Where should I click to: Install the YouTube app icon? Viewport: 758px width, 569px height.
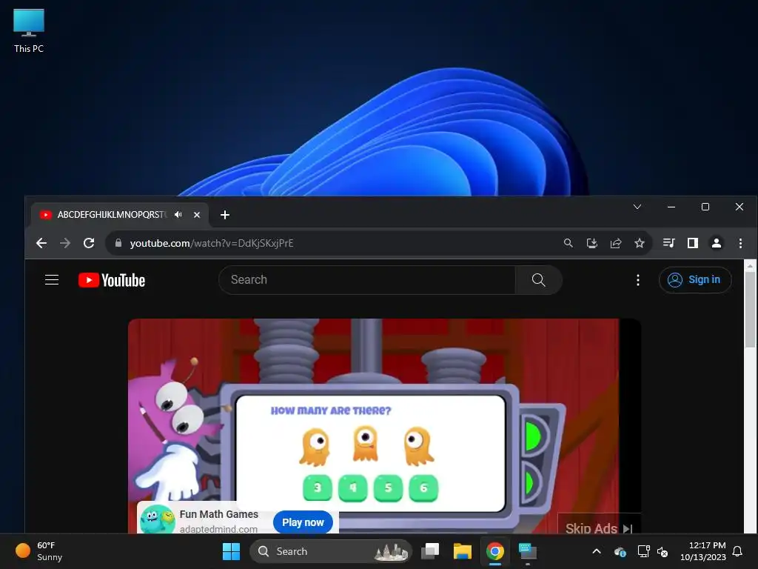(592, 243)
